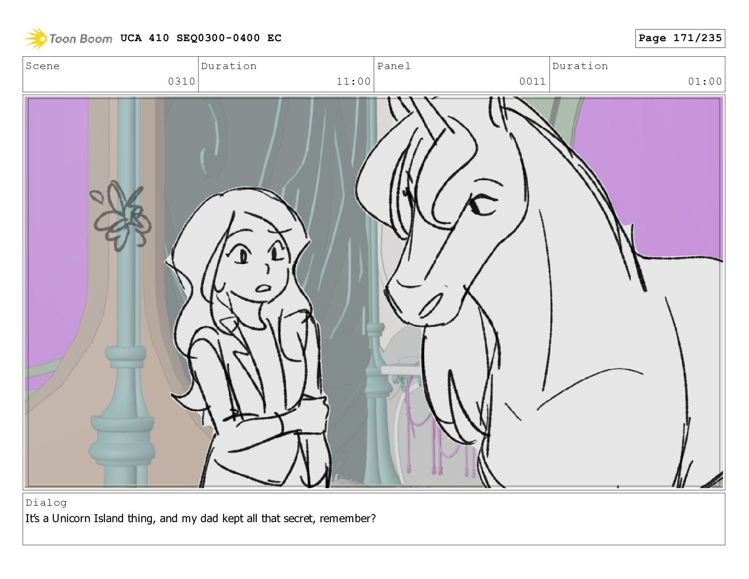The width and height of the screenshot is (749, 579).
Task: Click the scene number '0310'
Action: pyautogui.click(x=182, y=81)
